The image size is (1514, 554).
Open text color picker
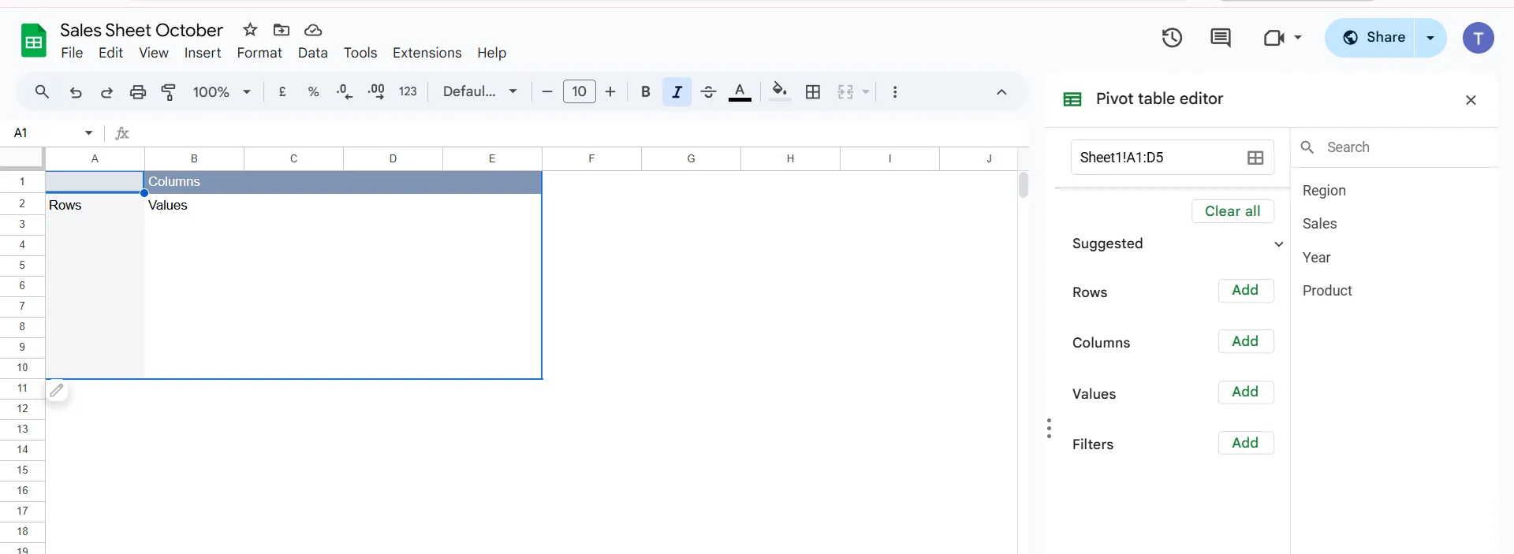tap(740, 91)
